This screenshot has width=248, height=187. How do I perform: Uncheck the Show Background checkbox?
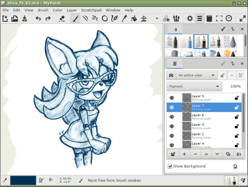(x=170, y=166)
